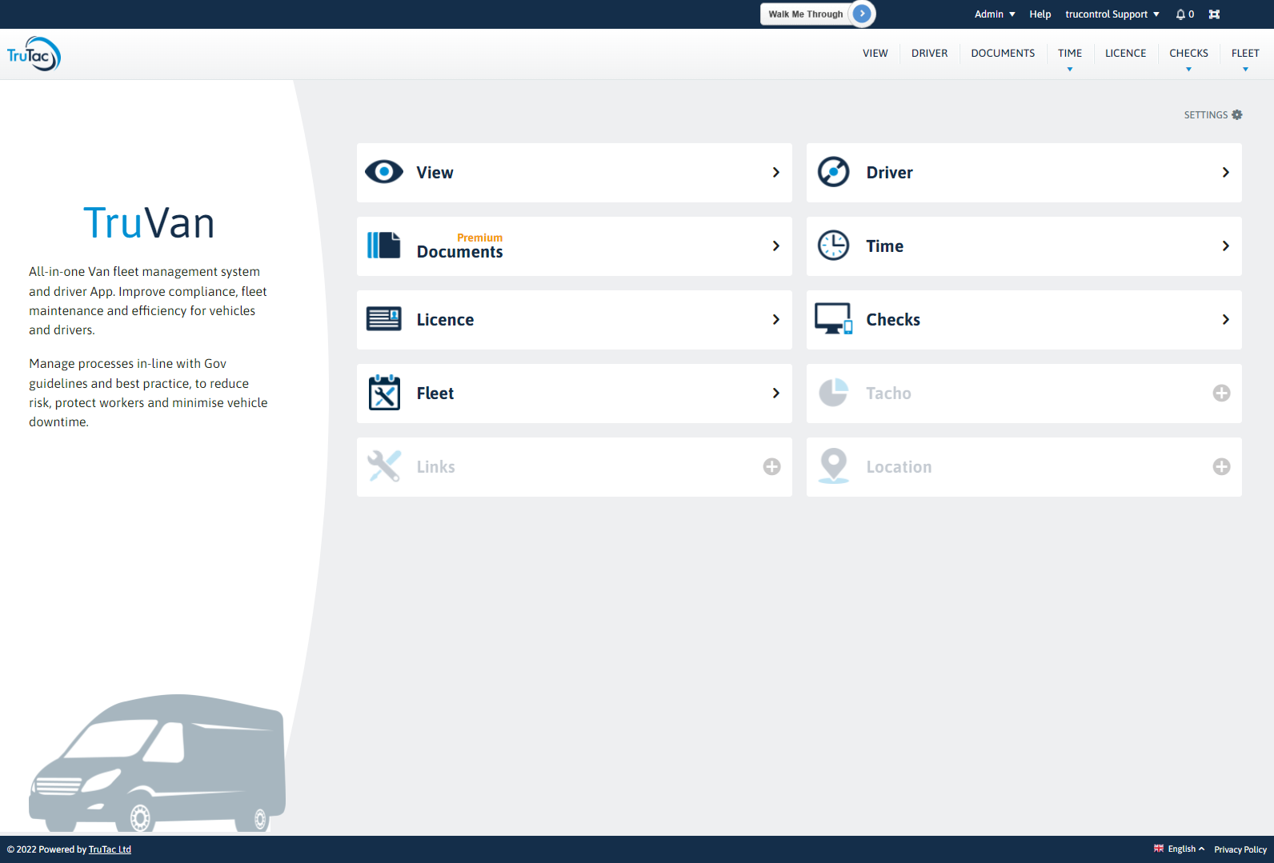Expand the Admin dropdown

click(995, 14)
